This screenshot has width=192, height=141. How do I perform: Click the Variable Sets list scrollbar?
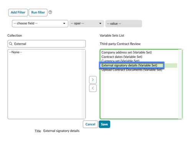[180, 84]
